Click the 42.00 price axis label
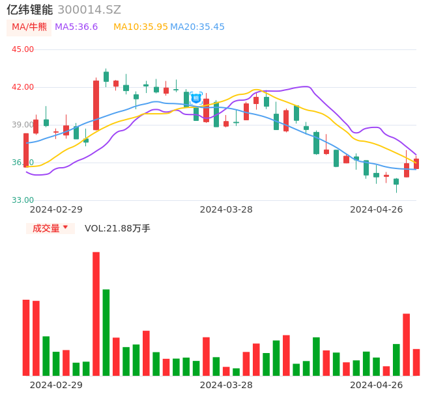Screen dimensions: 447x394 pyautogui.click(x=23, y=87)
